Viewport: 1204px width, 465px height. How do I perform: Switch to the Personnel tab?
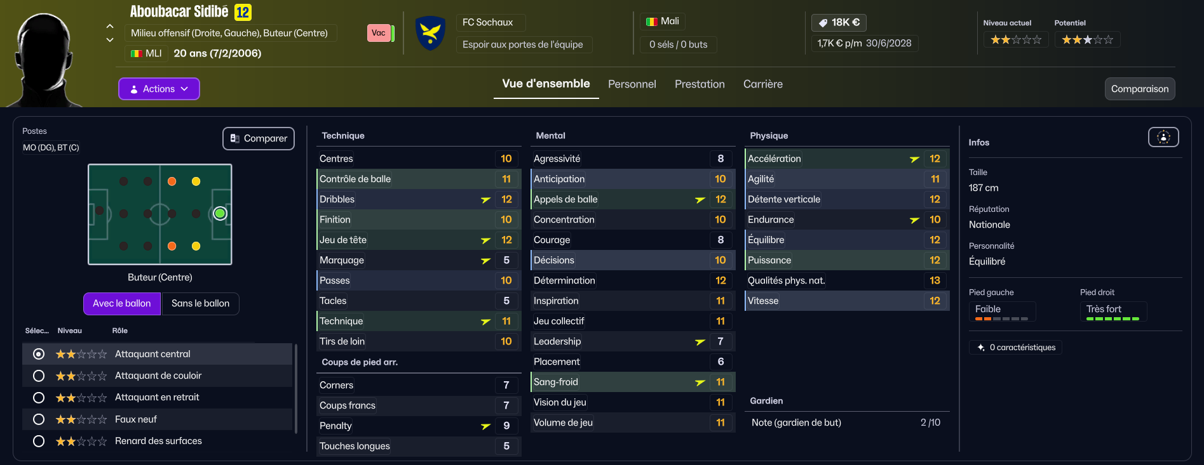632,84
